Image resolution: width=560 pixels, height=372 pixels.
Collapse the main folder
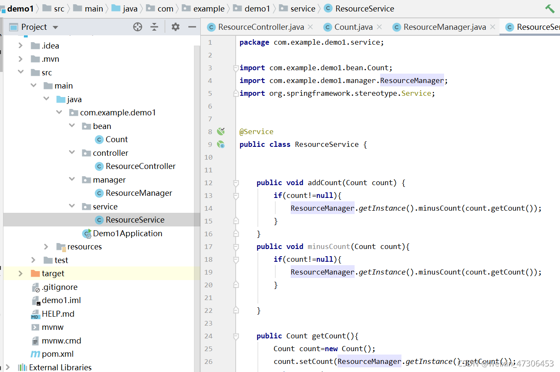tap(33, 86)
